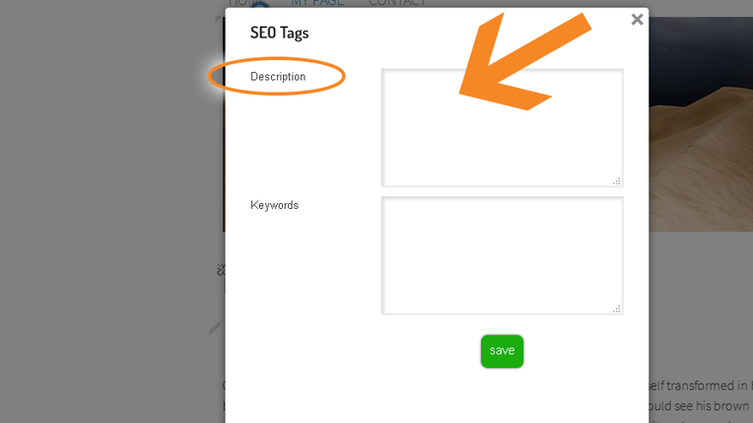753x423 pixels.
Task: Click into the Keywords text area
Action: tap(502, 255)
